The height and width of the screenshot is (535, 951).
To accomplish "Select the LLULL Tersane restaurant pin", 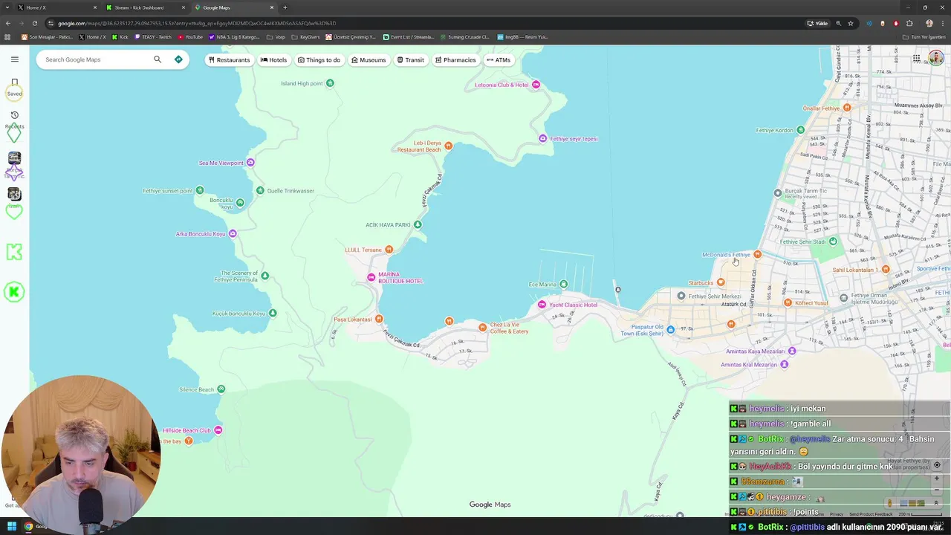I will pos(389,250).
